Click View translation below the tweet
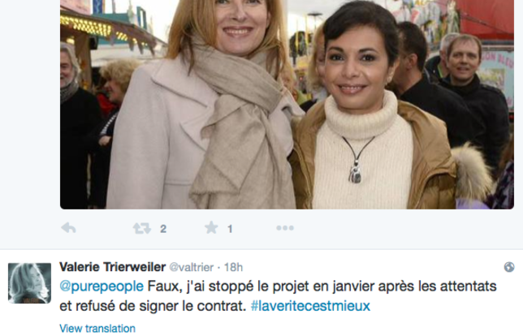The image size is (523, 336). [97, 329]
